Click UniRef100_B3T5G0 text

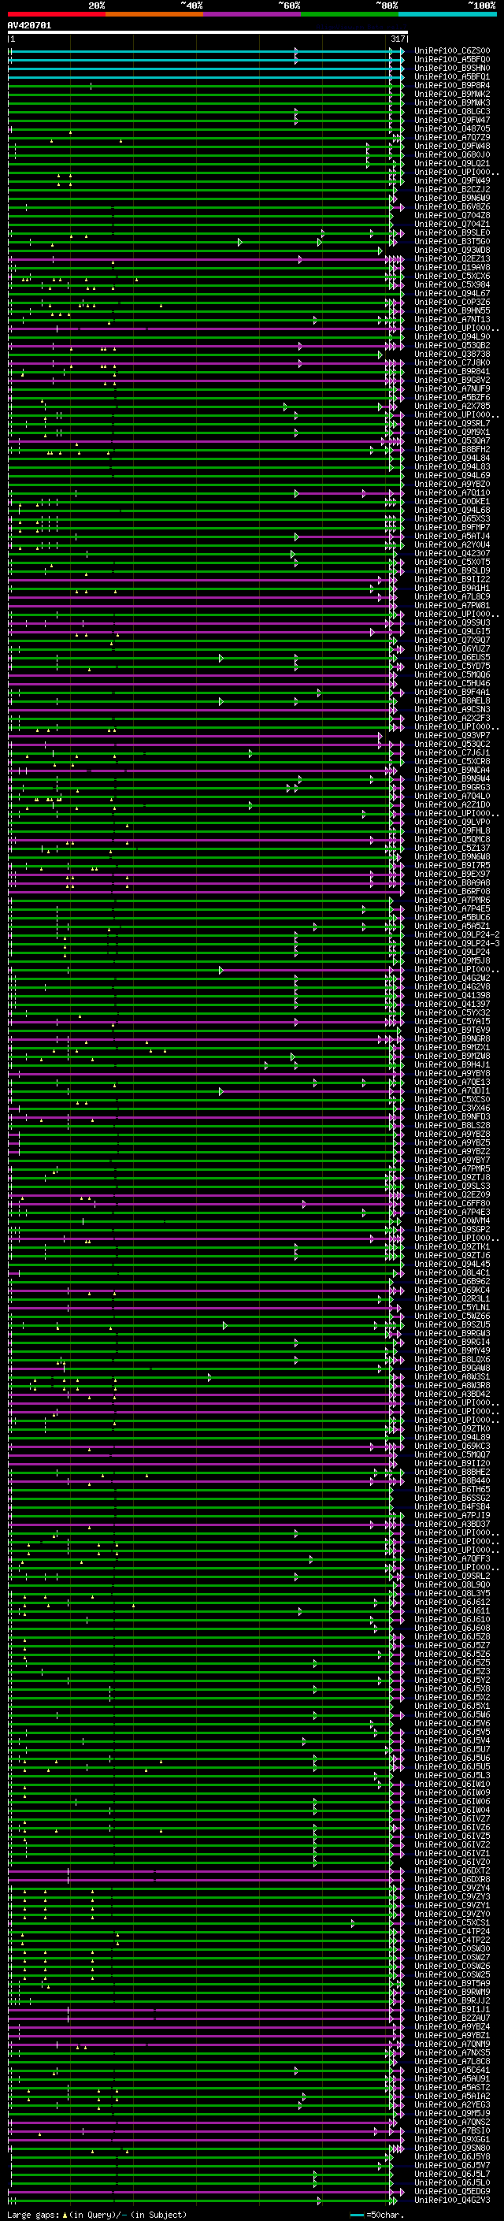coord(451,241)
